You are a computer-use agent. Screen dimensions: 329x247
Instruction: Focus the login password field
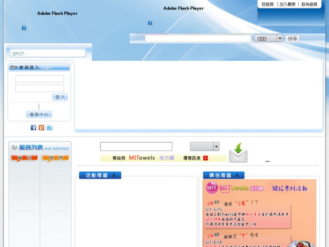pos(40,88)
